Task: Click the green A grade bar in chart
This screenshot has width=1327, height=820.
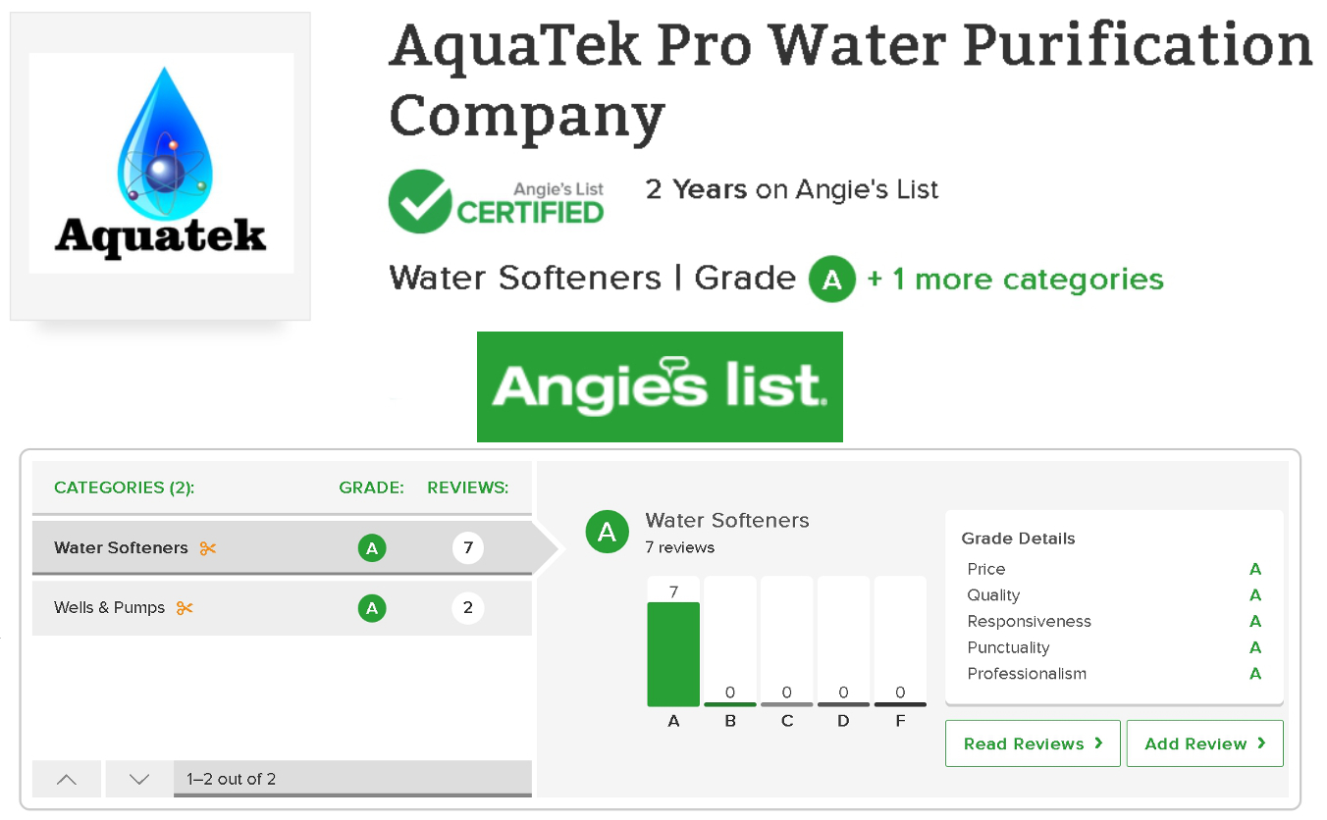Action: pyautogui.click(x=673, y=654)
